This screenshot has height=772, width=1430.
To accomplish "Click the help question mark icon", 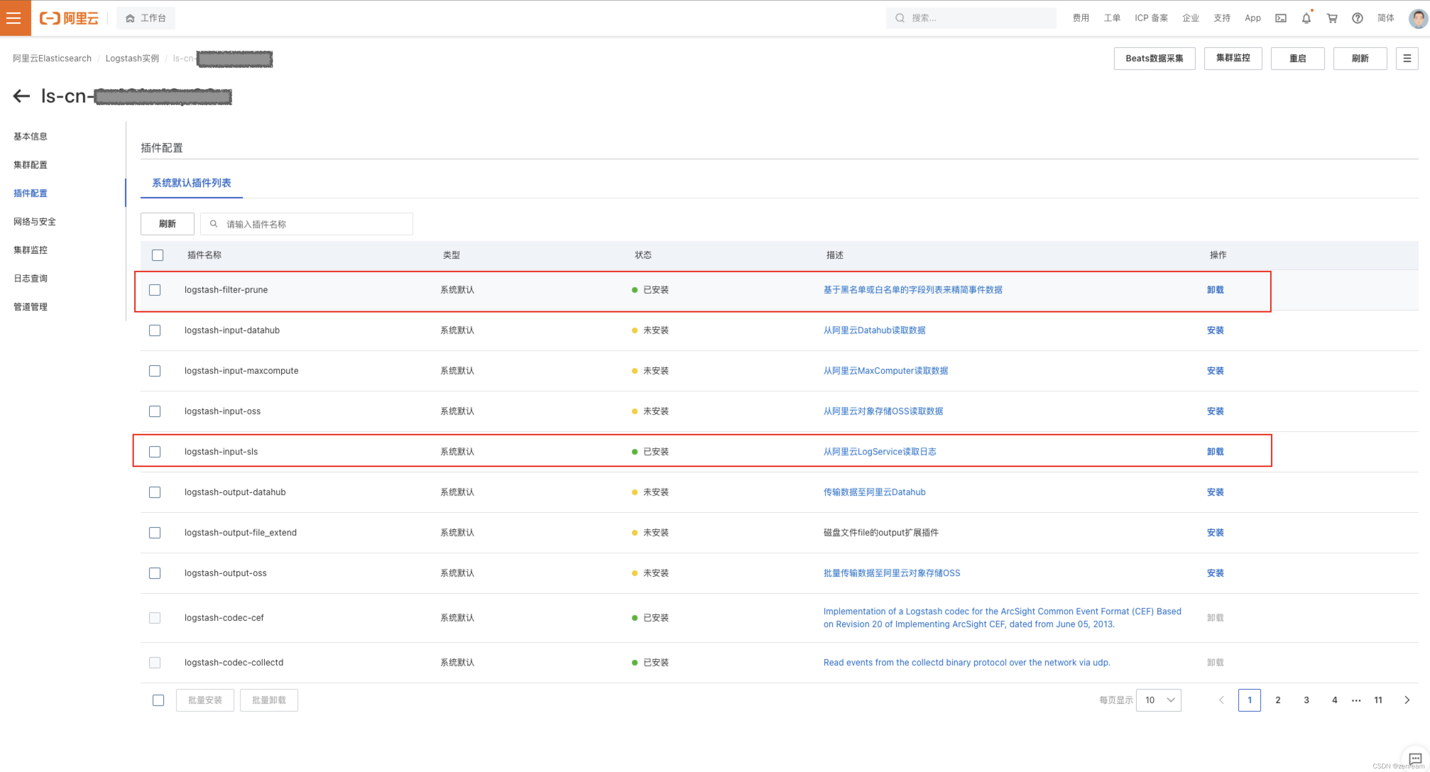I will pos(1357,18).
